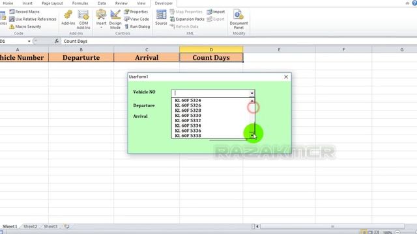Click Run Dialog

pyautogui.click(x=137, y=27)
